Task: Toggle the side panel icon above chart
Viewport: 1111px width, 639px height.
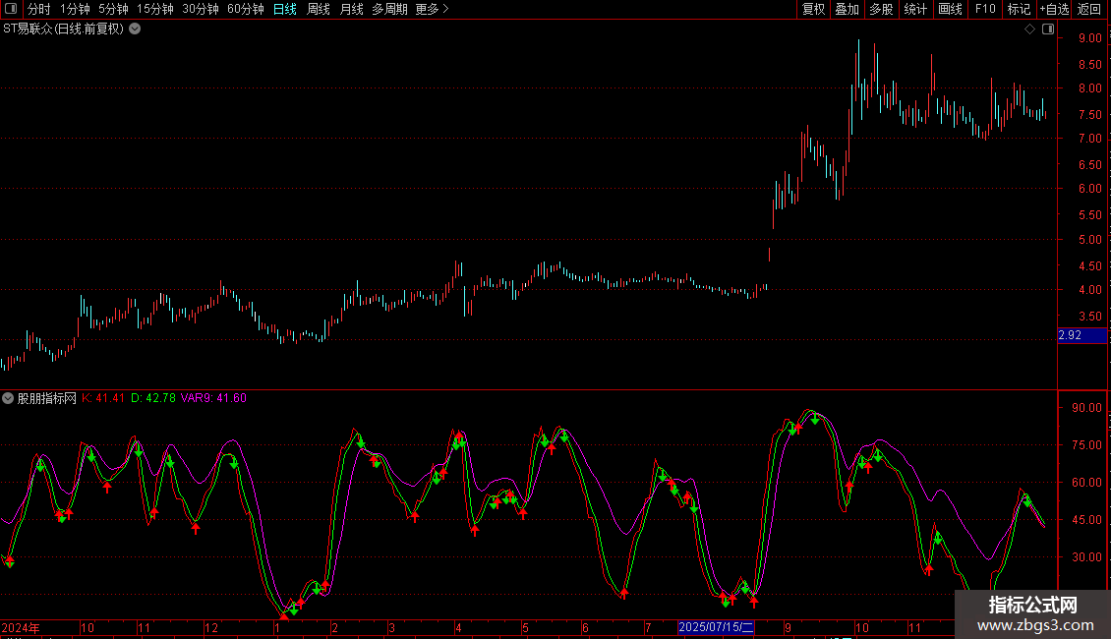Action: tap(1048, 29)
